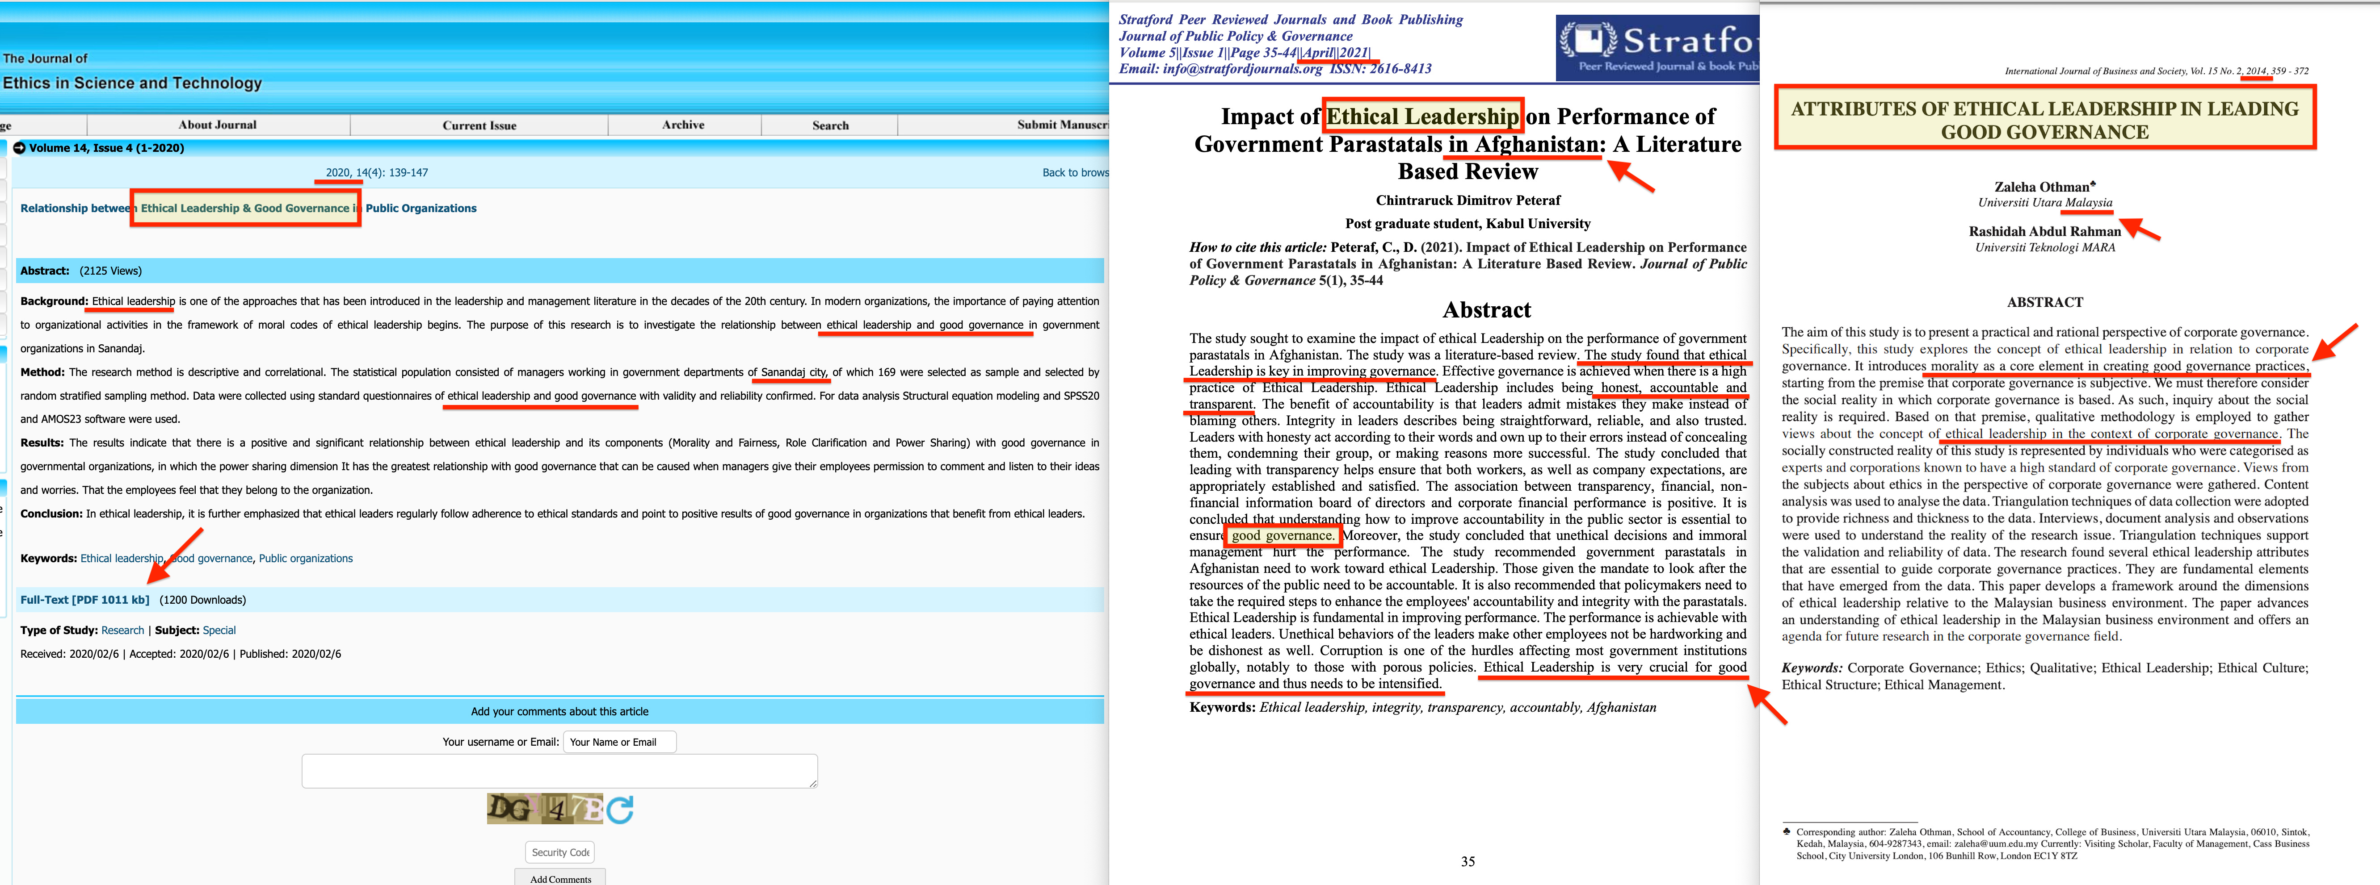The image size is (2380, 885).
Task: Go to the Archive menu item
Action: 684,125
